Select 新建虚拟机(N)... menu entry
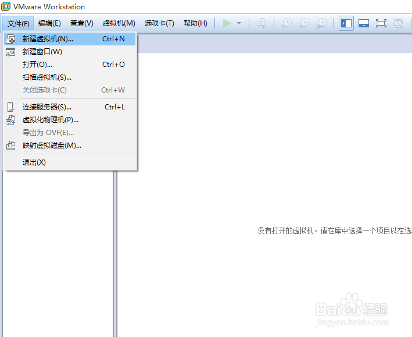The width and height of the screenshot is (412, 337). [x=70, y=39]
